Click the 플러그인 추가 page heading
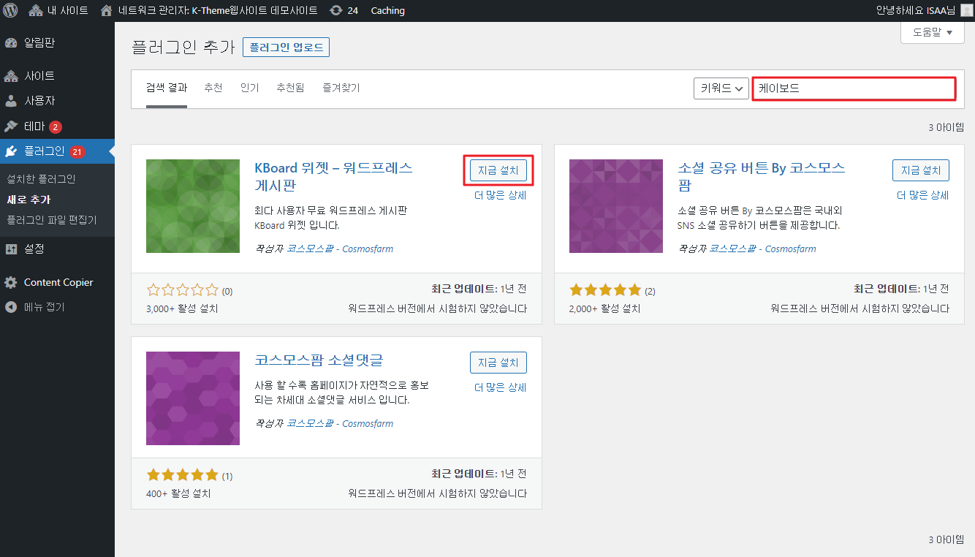Image resolution: width=975 pixels, height=557 pixels. click(x=183, y=48)
